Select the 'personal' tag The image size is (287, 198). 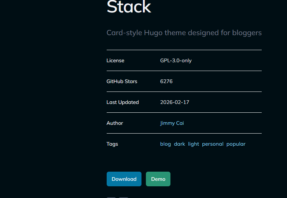pos(213,144)
